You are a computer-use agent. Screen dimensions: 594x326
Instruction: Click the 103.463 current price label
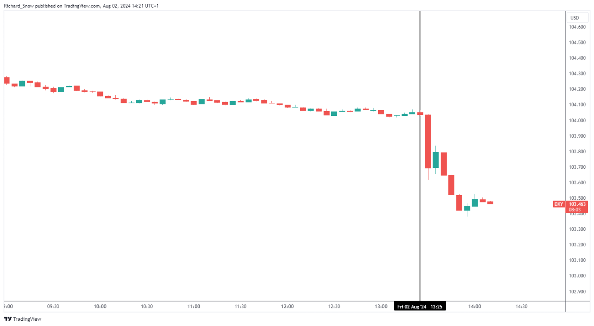pyautogui.click(x=578, y=204)
